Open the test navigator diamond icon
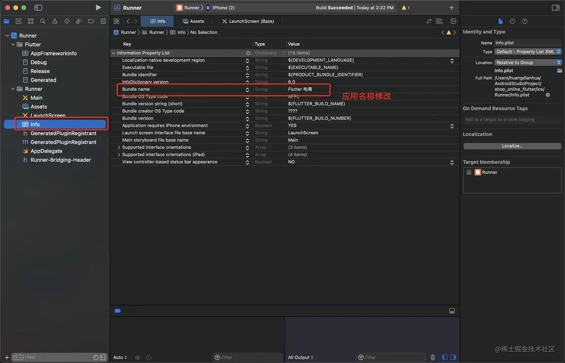565x363 pixels. (x=67, y=21)
